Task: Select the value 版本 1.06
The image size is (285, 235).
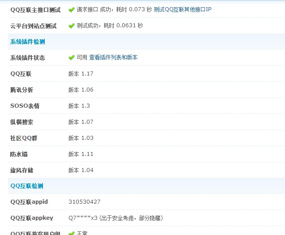Action: coord(81,90)
